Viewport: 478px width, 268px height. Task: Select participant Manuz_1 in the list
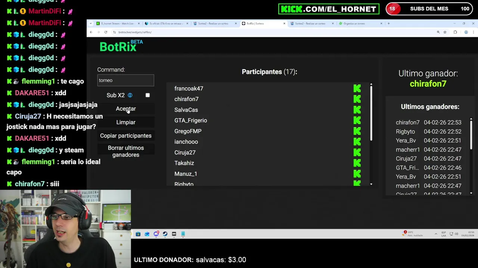[x=186, y=174]
